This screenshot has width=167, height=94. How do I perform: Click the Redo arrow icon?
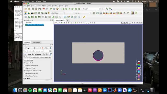[x=47, y=9]
